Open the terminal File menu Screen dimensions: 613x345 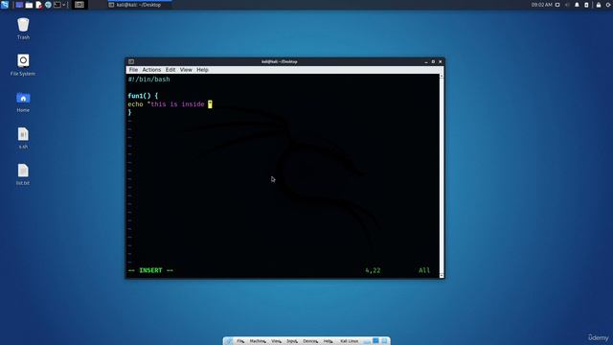coord(133,70)
